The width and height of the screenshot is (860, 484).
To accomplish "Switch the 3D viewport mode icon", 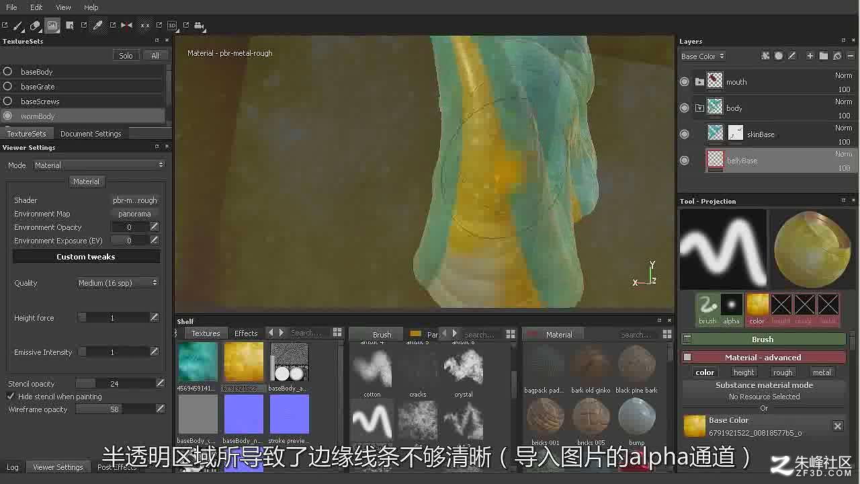I will click(x=172, y=26).
